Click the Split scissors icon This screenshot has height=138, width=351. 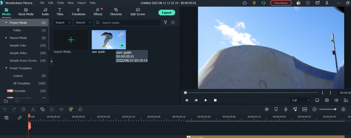[x=33, y=109]
